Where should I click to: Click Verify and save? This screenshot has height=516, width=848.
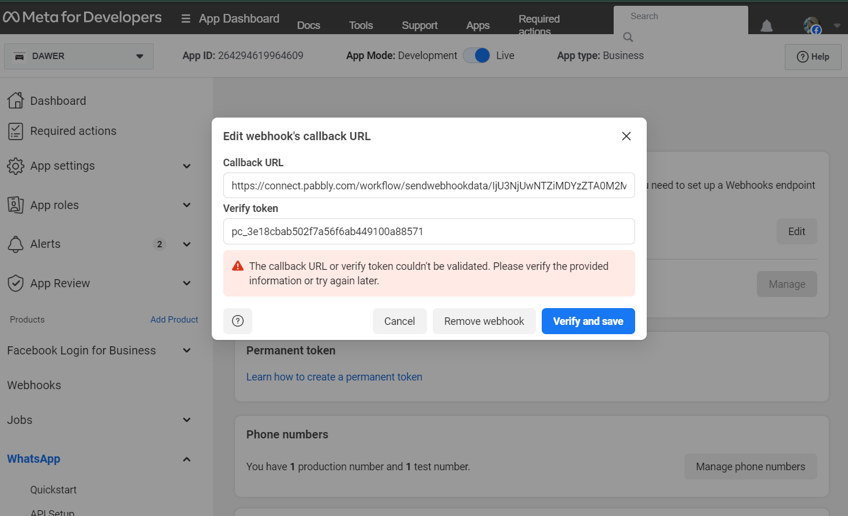pyautogui.click(x=588, y=321)
